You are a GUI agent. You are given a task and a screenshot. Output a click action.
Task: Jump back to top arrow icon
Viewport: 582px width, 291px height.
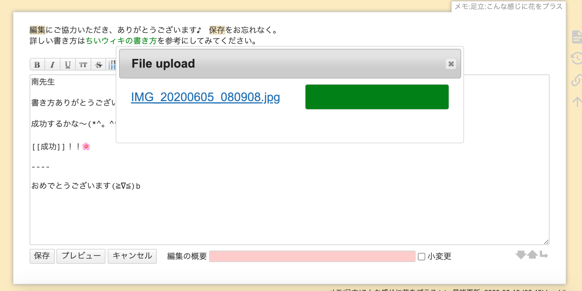(577, 102)
